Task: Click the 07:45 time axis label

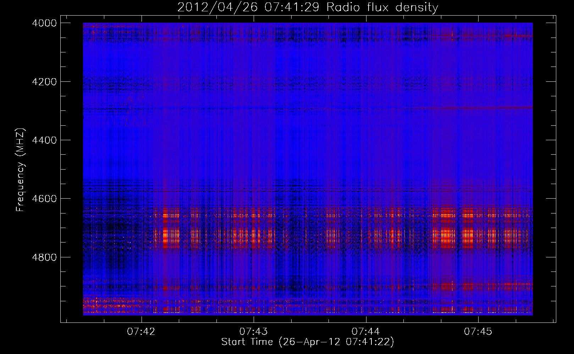Action: click(x=478, y=331)
